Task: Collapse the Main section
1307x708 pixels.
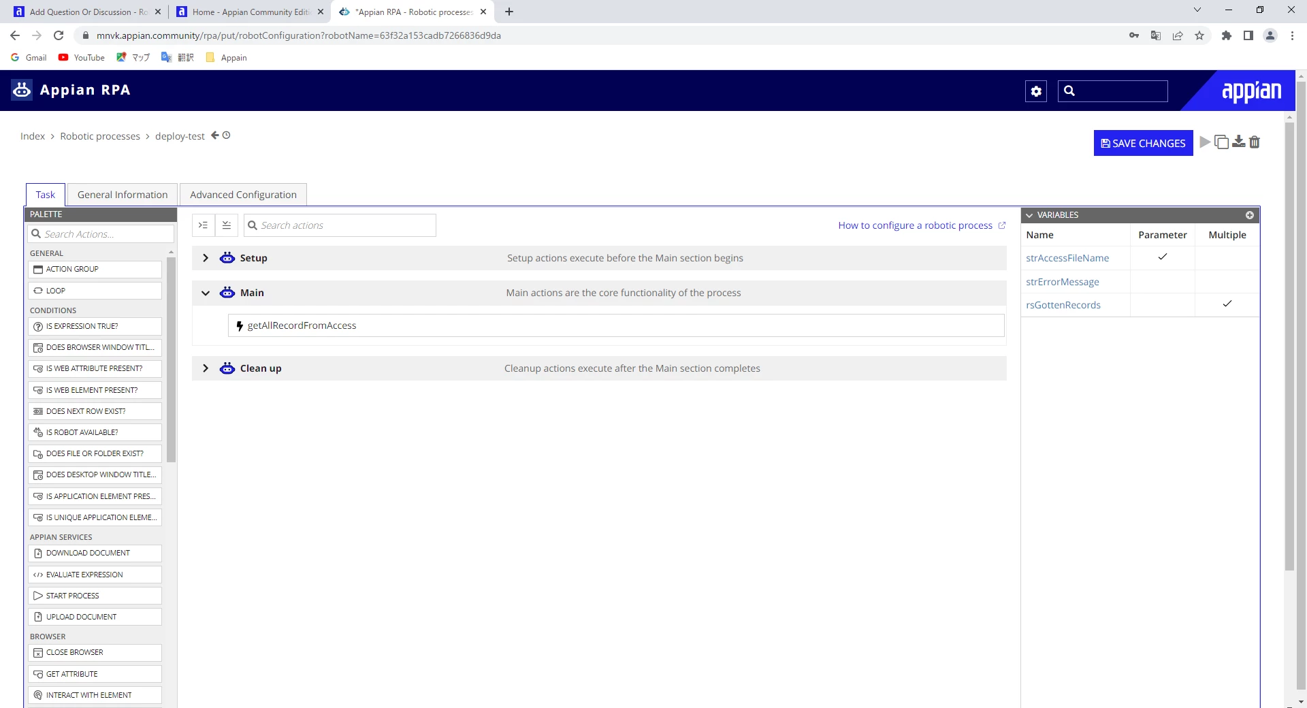Action: tap(206, 293)
